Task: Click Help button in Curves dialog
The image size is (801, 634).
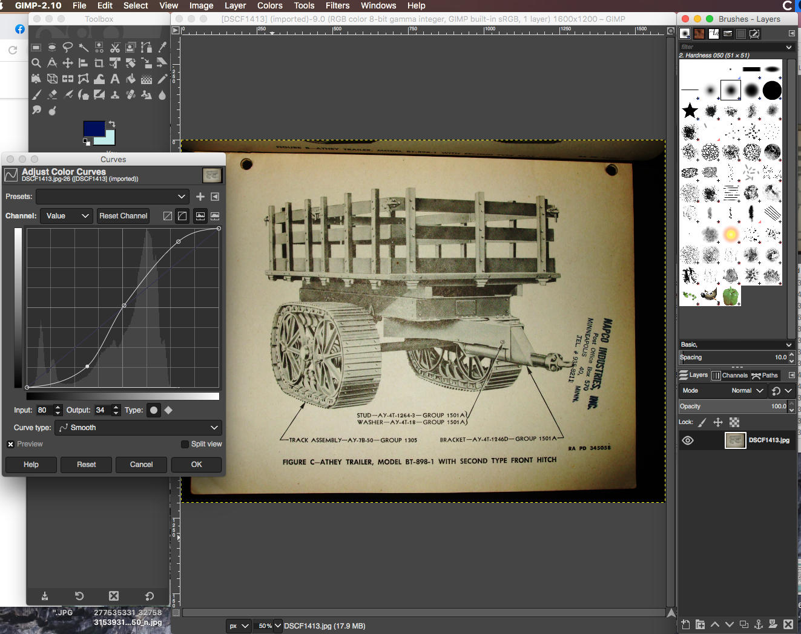Action: coord(31,465)
